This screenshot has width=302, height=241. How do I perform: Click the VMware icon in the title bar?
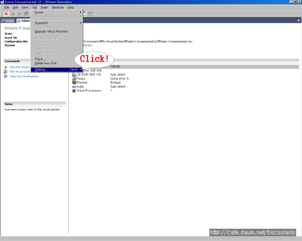pos(2,2)
